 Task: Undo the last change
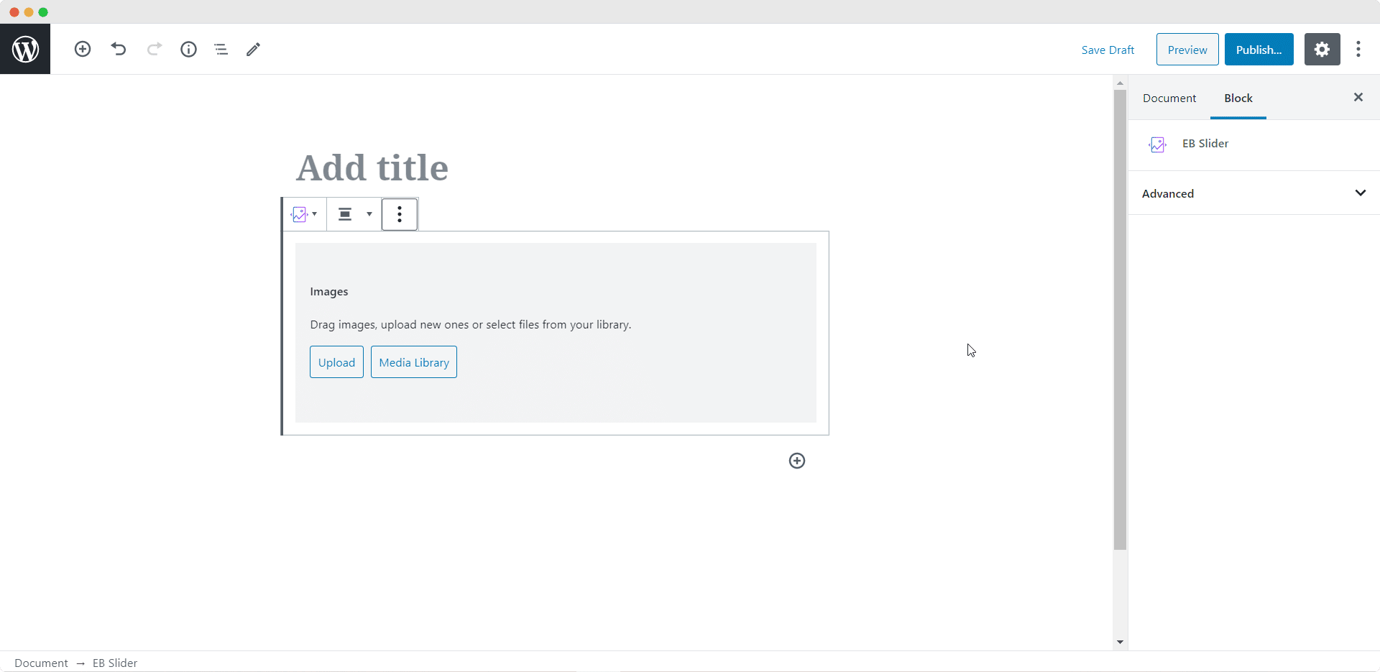click(x=119, y=49)
